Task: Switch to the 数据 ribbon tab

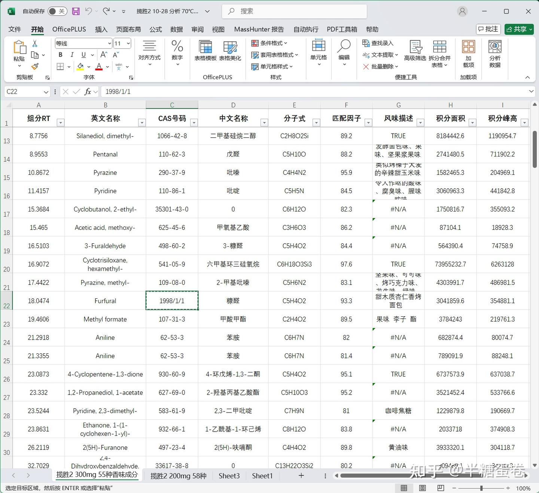Action: pos(176,29)
